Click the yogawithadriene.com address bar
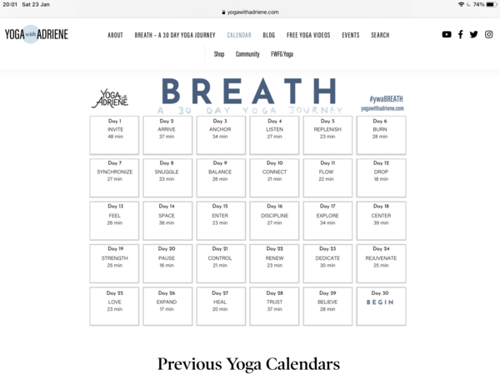 point(252,12)
